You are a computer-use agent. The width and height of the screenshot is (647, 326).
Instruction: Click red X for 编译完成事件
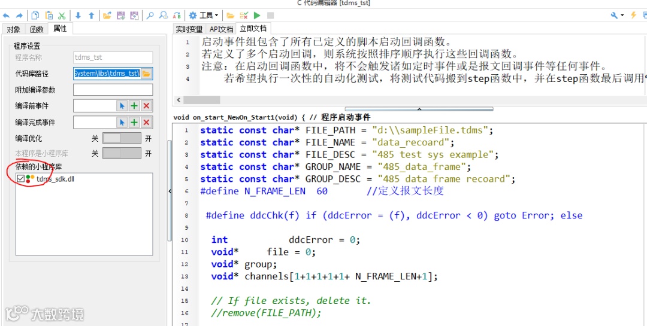(146, 123)
